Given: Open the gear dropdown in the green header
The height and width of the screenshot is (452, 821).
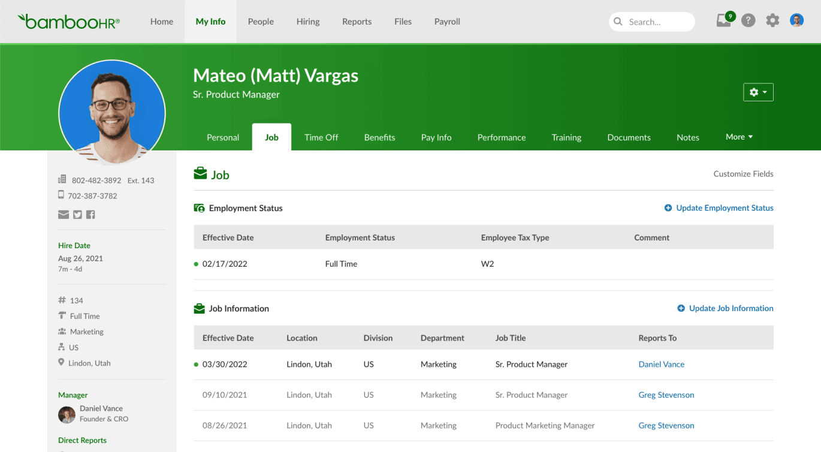Looking at the screenshot, I should click(758, 92).
